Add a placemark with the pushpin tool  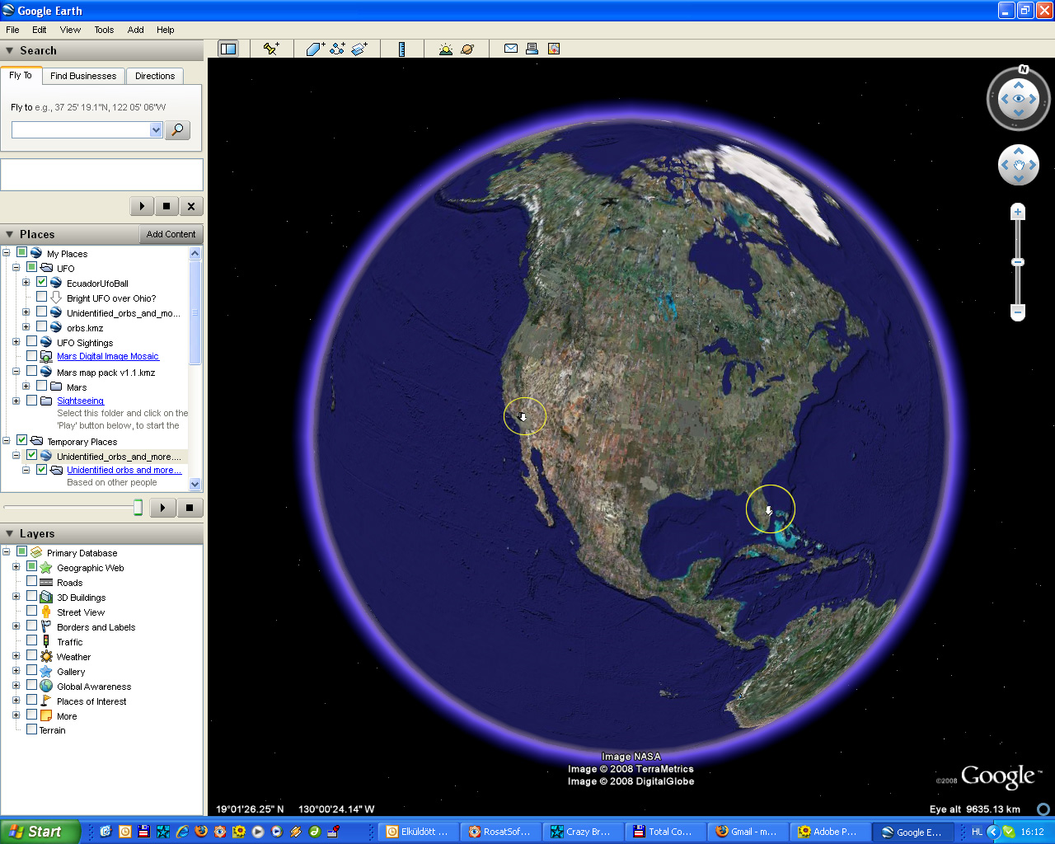270,49
